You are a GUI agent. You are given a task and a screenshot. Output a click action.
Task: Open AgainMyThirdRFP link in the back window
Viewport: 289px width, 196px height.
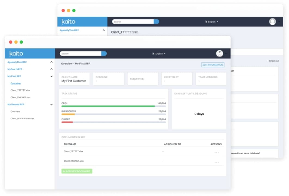69,30
